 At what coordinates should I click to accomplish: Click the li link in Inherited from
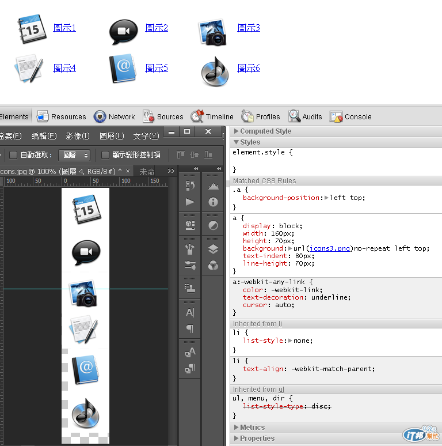click(x=280, y=324)
